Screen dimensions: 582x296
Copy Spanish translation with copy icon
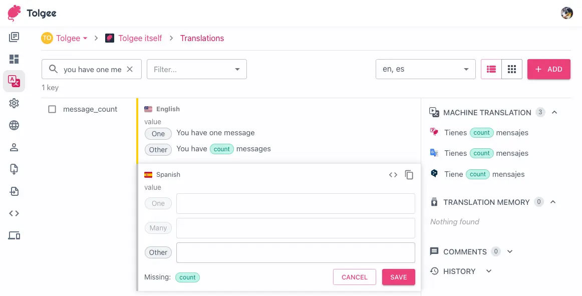coord(409,175)
